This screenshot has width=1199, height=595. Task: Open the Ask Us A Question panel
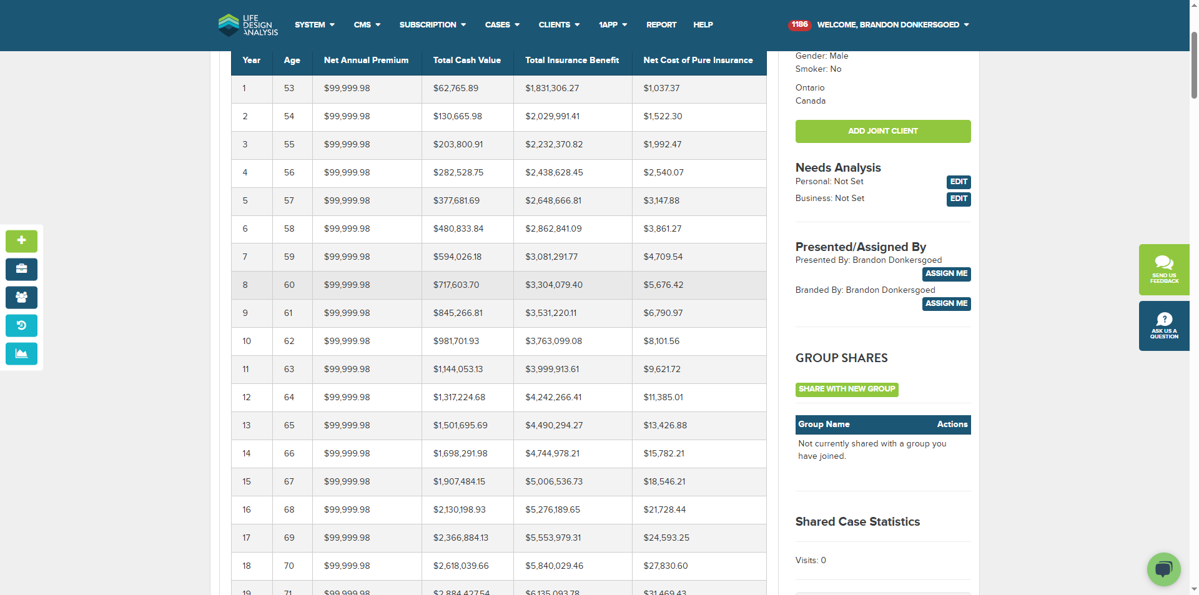coord(1164,326)
